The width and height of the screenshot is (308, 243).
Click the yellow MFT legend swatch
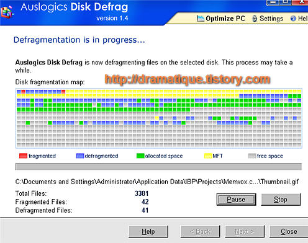[x=208, y=156]
